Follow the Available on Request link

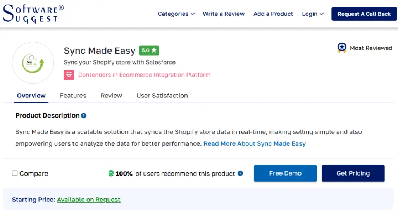point(89,200)
